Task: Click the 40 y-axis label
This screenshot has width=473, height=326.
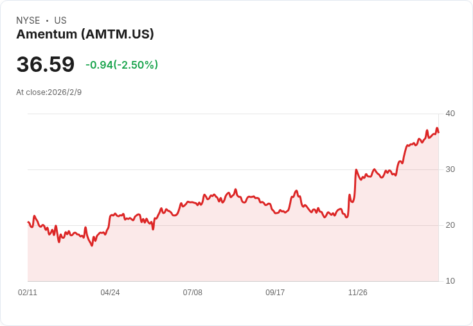Action: tap(450, 114)
